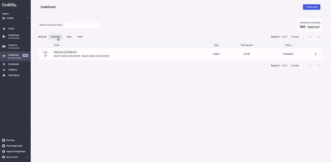Open CodeCheck for screening
The image size is (331, 162).
click(x=14, y=37)
